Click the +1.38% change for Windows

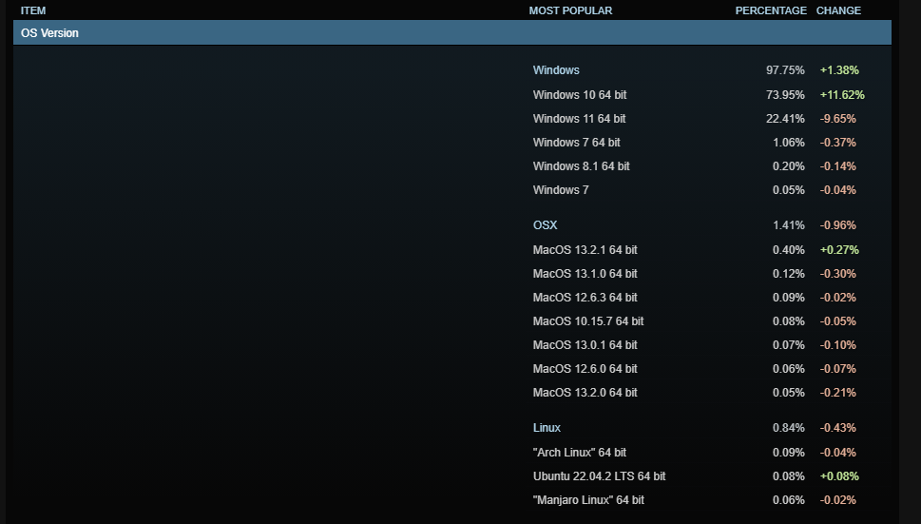point(839,70)
